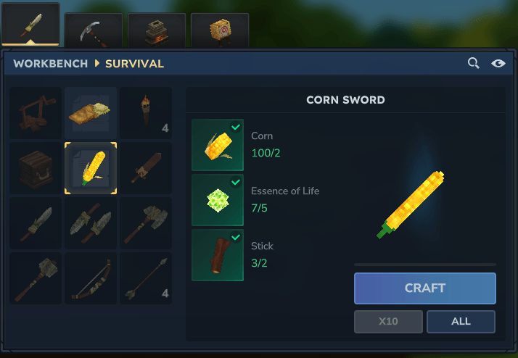Image resolution: width=518 pixels, height=358 pixels.
Task: Switch to the pickaxe tools tab
Action: coord(94,30)
